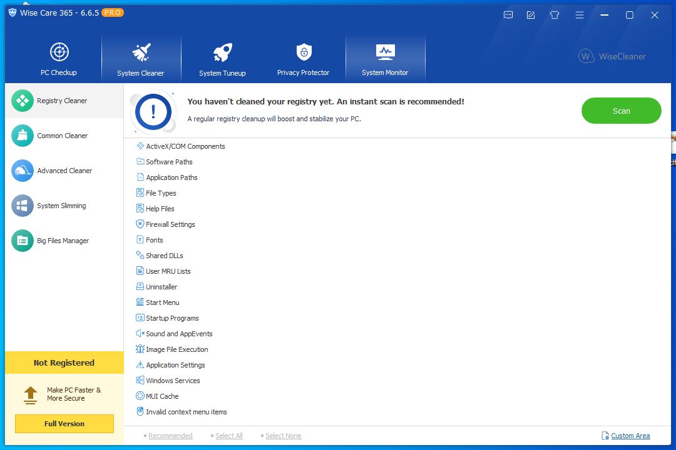
Task: Open the skin shirt icon in title bar
Action: point(555,15)
